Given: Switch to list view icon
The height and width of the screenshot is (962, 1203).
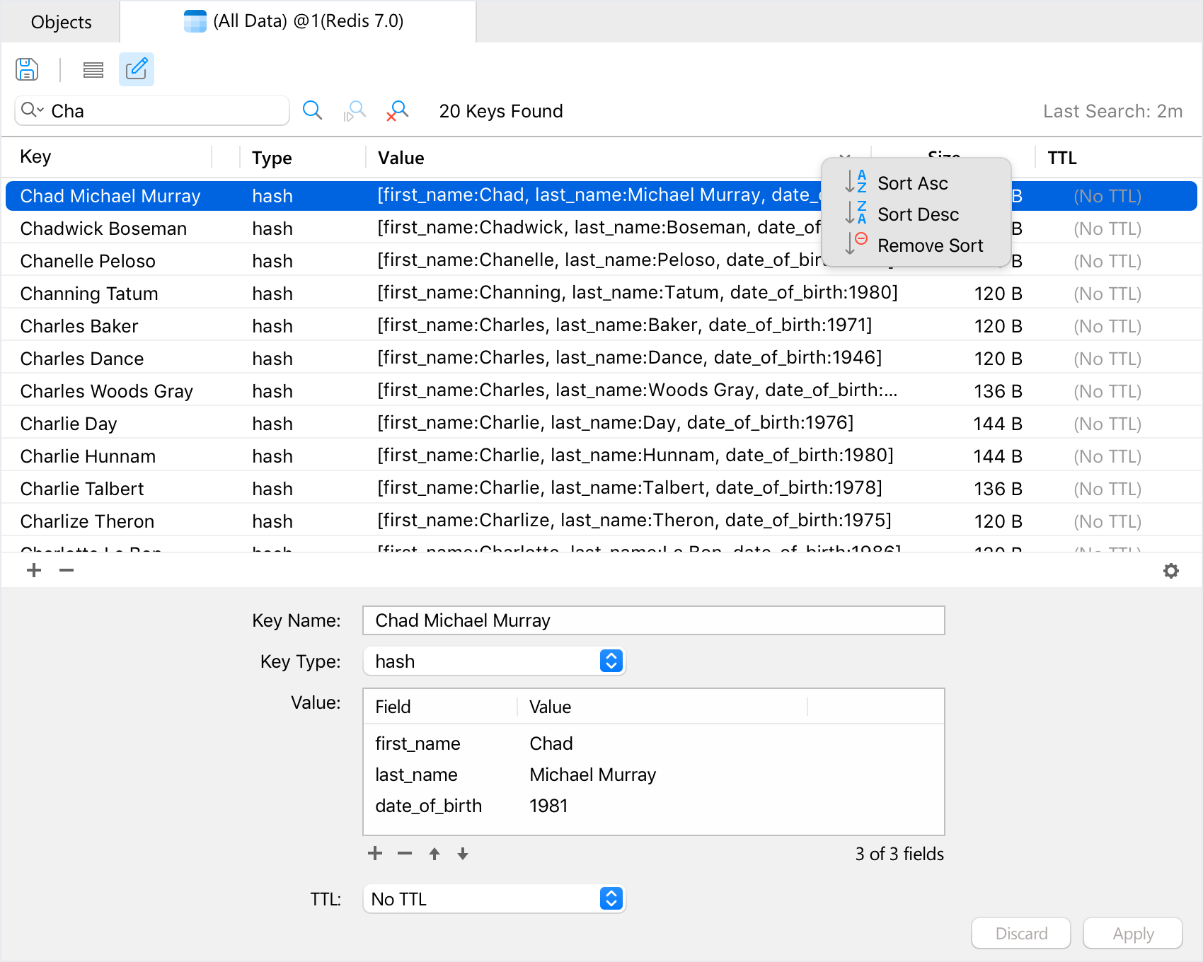Looking at the screenshot, I should click(x=93, y=69).
